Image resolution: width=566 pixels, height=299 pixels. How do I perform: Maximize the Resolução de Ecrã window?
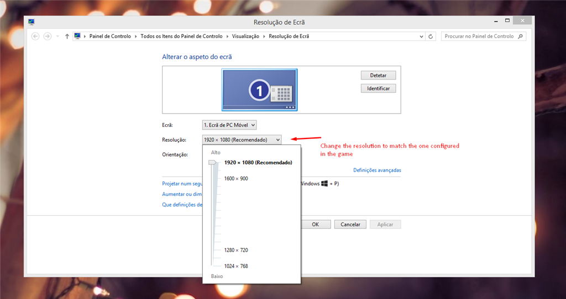coord(507,20)
